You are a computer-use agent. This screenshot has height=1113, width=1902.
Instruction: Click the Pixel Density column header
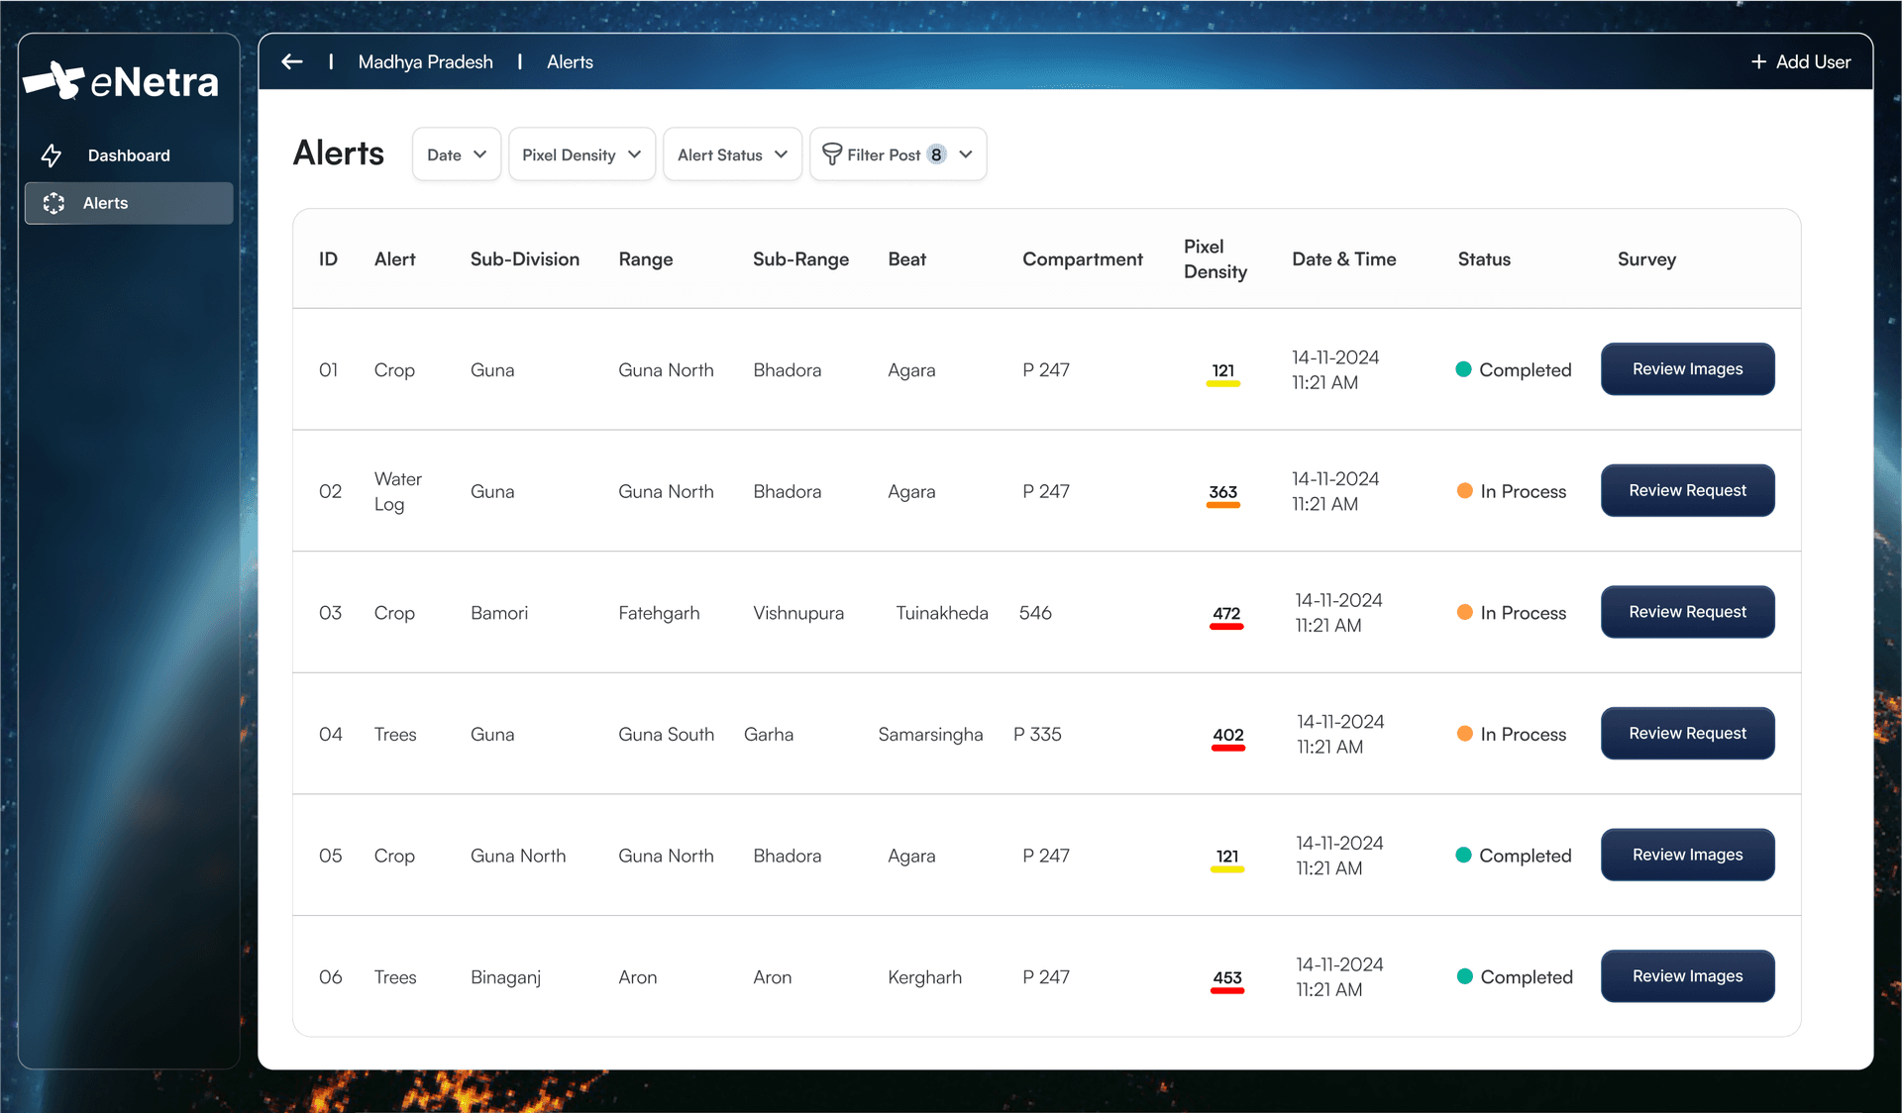coord(1215,258)
